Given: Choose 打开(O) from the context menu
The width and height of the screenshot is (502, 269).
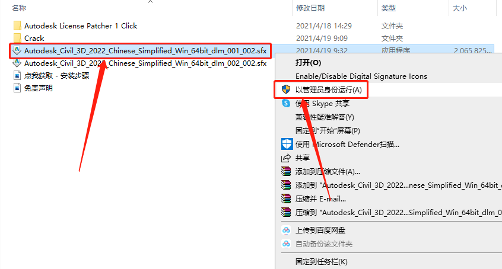Looking at the screenshot, I should (308, 63).
